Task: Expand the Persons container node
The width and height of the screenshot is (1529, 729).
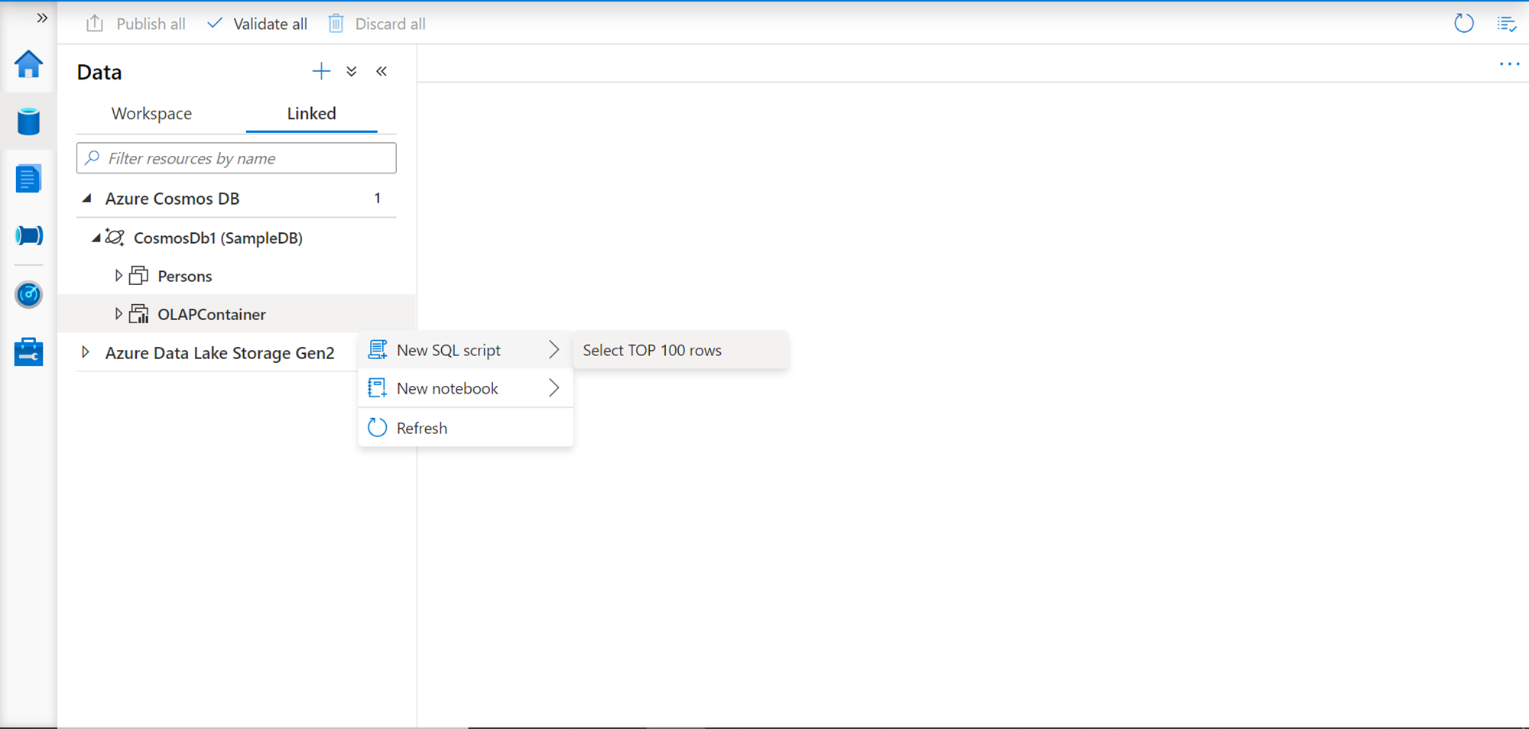Action: (118, 276)
